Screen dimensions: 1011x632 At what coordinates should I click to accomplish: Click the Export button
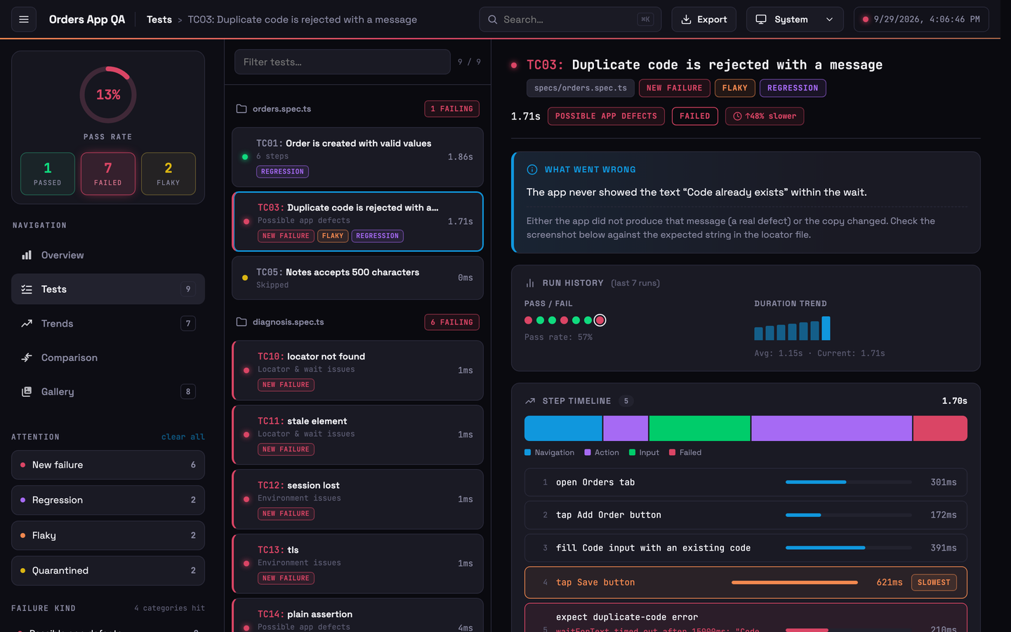coord(704,20)
